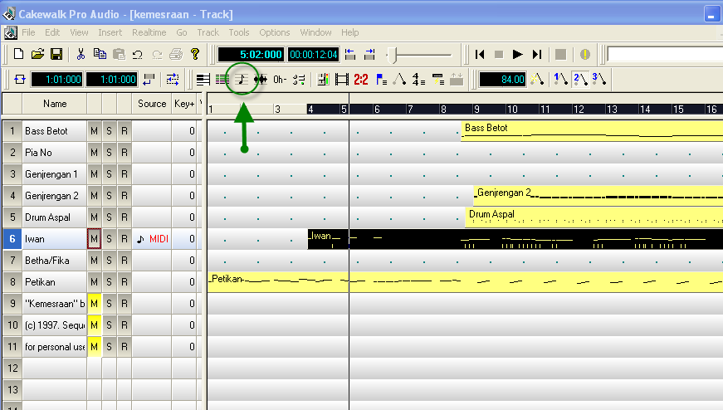Image resolution: width=723 pixels, height=410 pixels.
Task: Click the insert tempo change icon
Action: click(x=537, y=80)
